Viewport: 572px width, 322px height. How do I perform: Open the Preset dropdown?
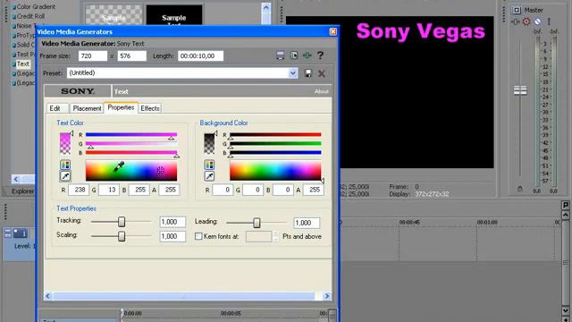click(292, 73)
